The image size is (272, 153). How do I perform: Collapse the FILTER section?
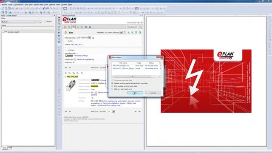[x=66, y=41]
